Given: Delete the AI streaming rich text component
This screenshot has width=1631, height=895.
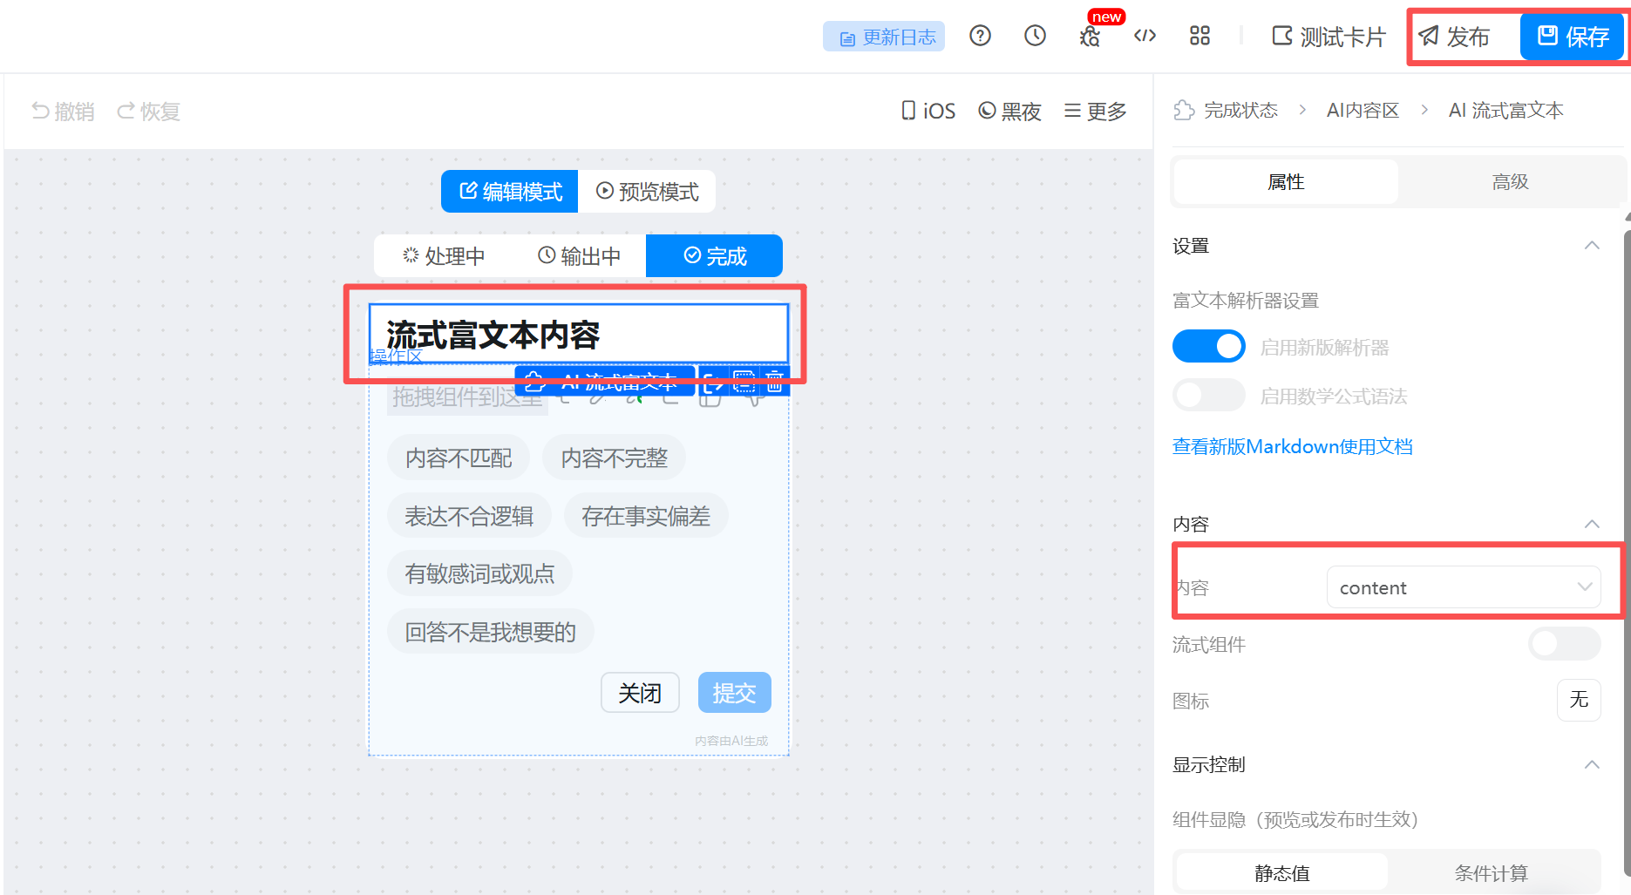Looking at the screenshot, I should [x=775, y=381].
